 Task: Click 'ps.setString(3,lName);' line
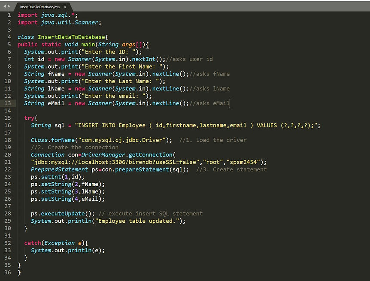tap(68, 192)
